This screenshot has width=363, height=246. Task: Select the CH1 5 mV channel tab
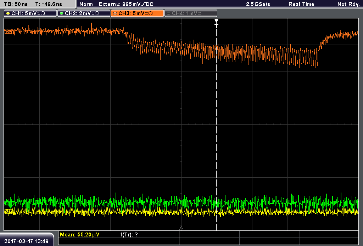(30, 13)
